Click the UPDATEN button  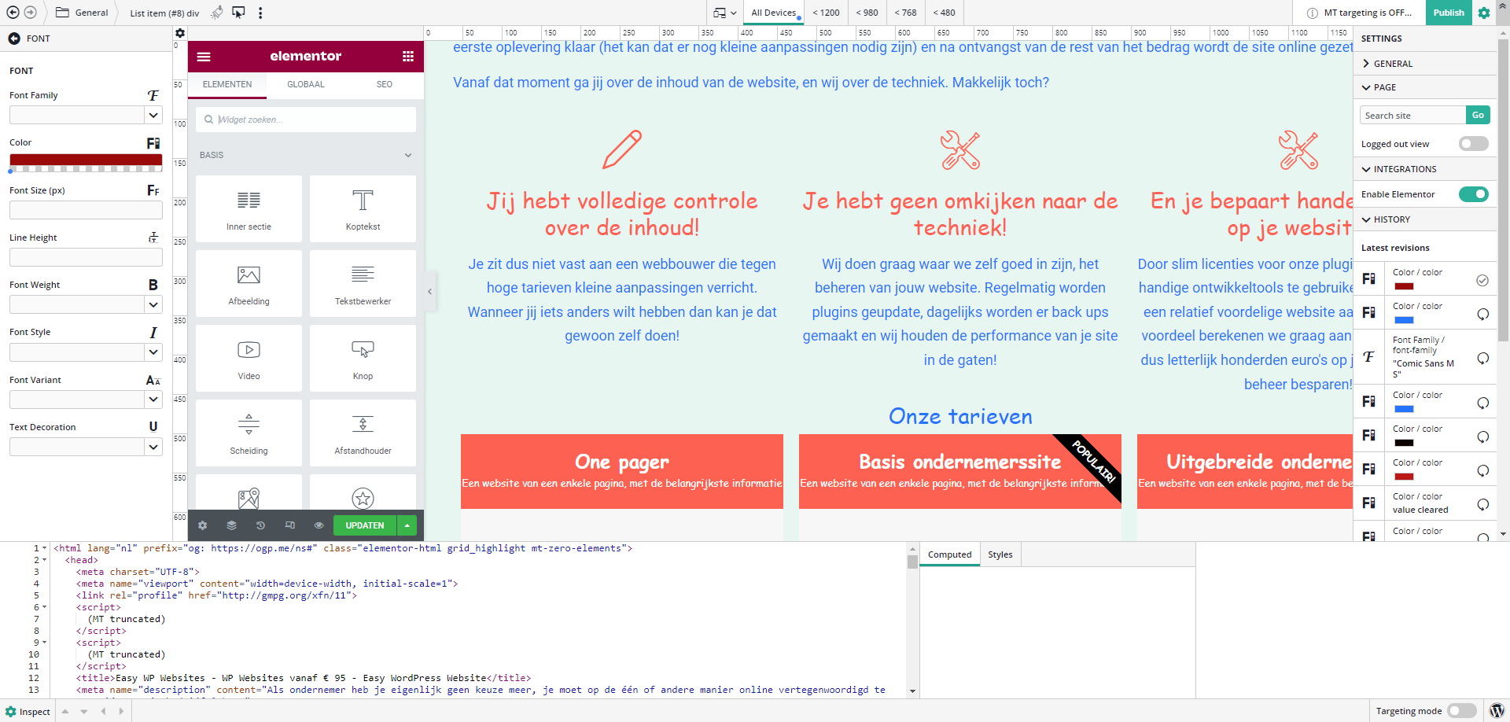tap(365, 525)
